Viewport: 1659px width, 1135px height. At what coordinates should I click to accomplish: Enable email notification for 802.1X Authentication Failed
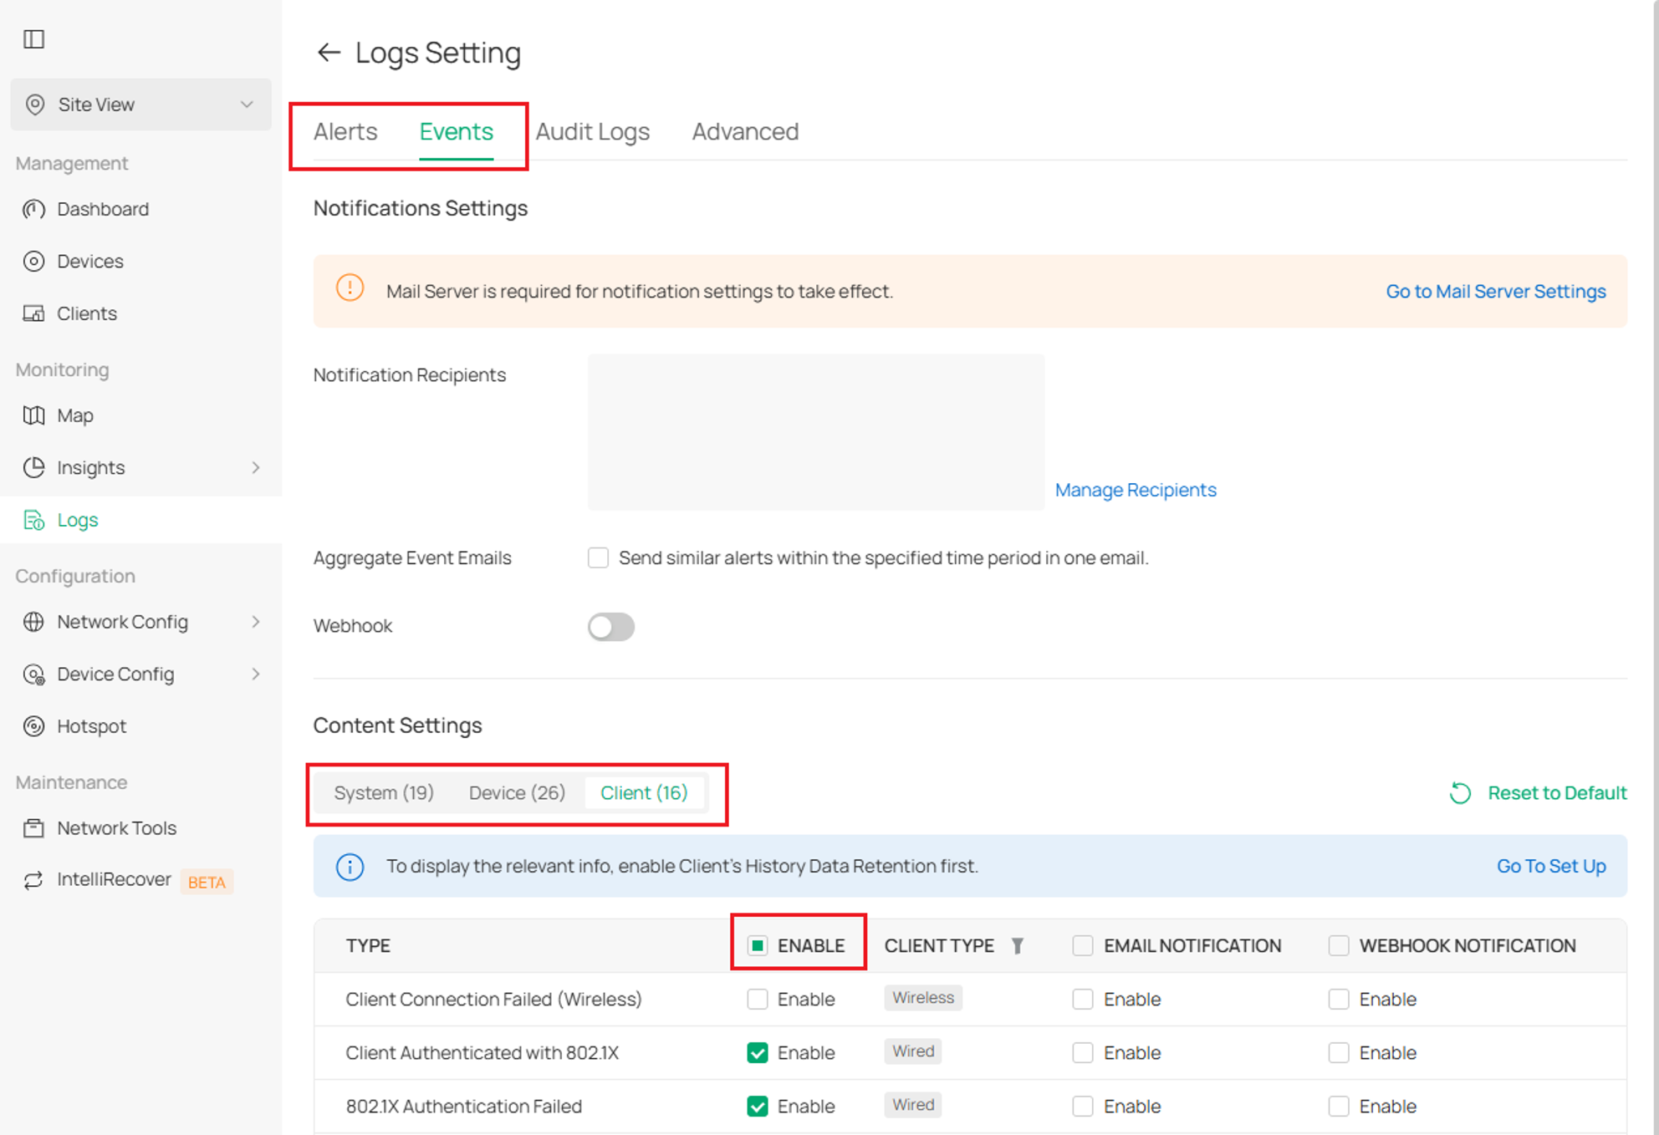point(1083,1106)
